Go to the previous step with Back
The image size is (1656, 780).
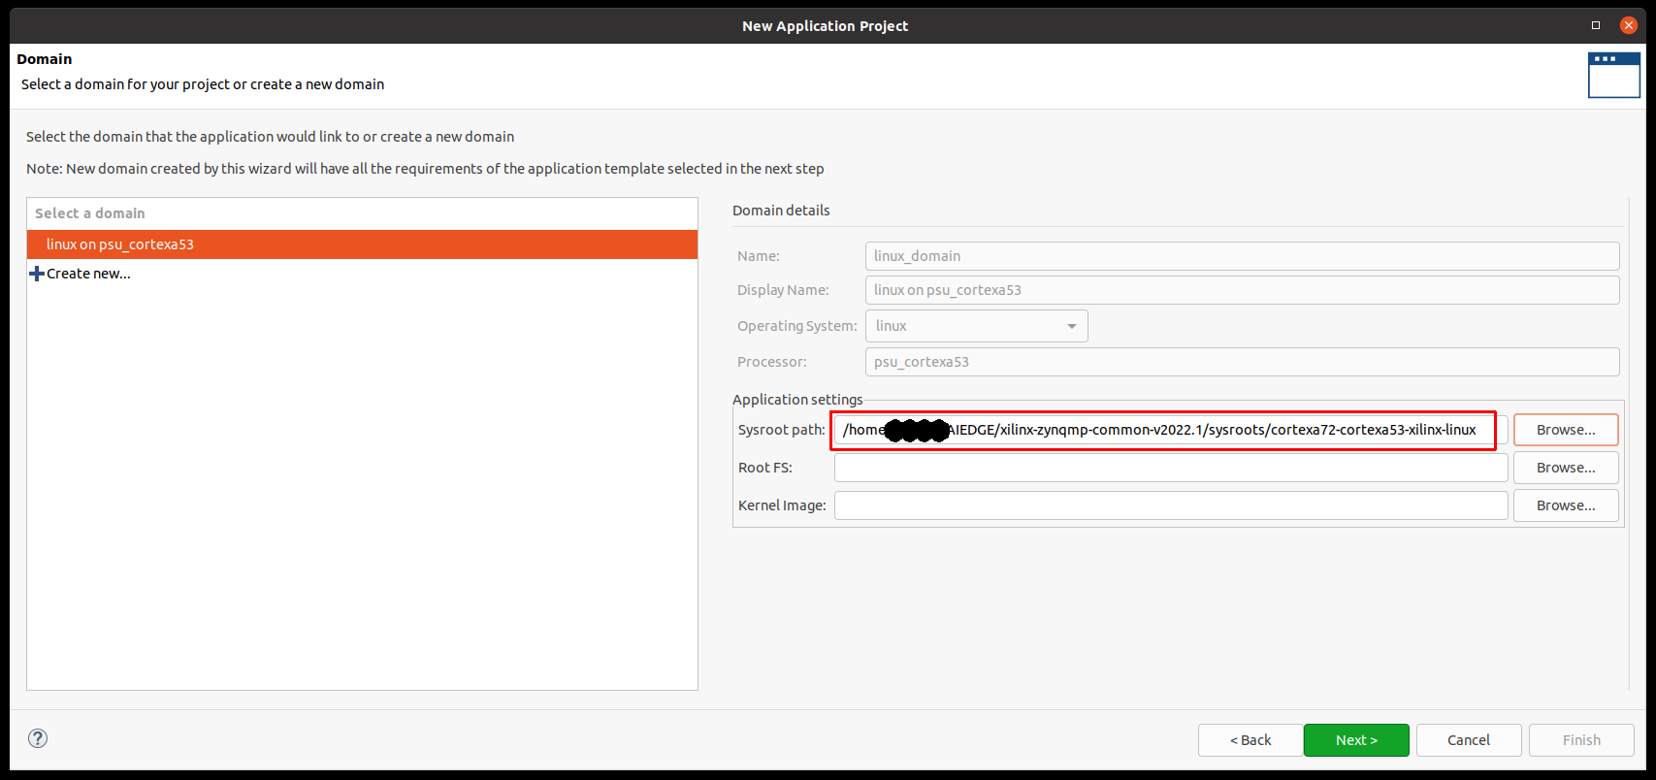tap(1250, 740)
